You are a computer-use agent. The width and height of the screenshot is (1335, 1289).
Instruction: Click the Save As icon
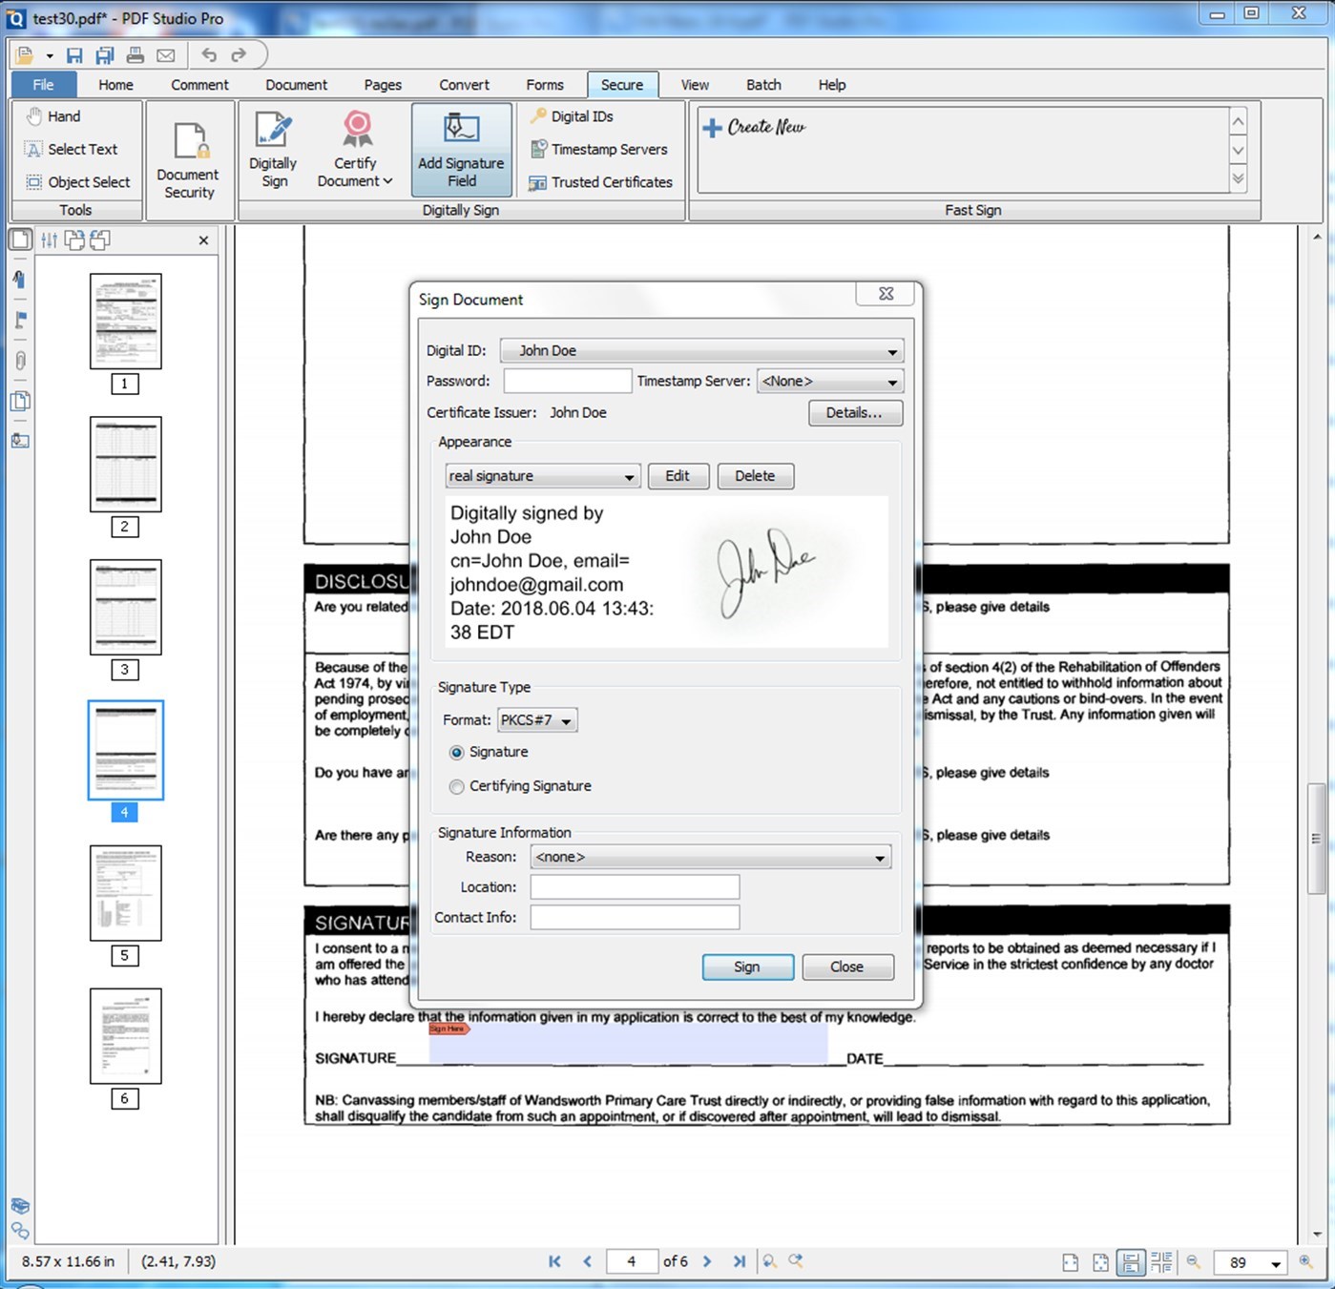[105, 55]
